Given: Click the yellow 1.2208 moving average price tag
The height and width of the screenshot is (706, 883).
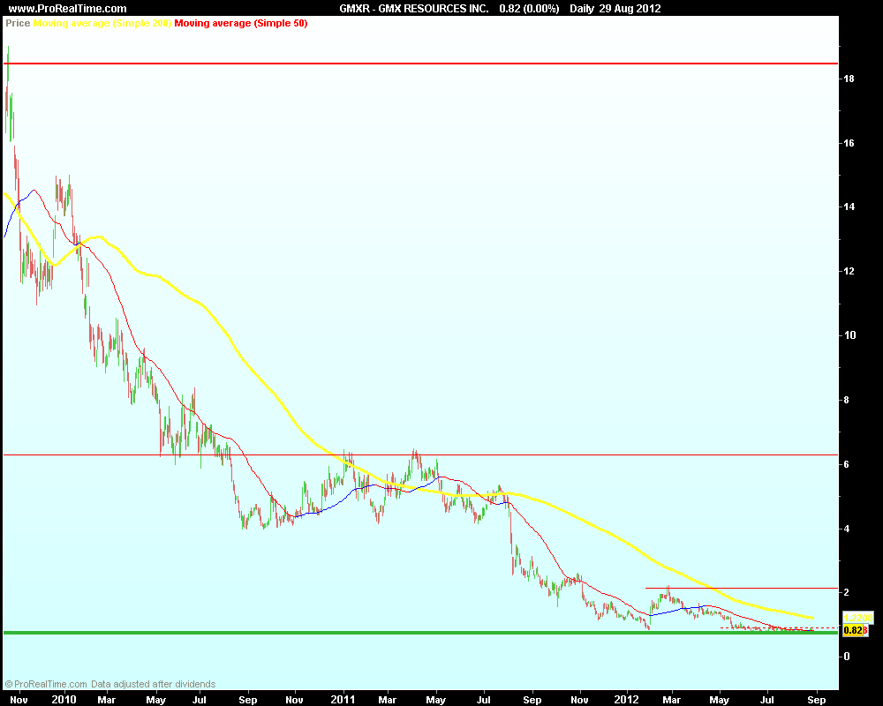Looking at the screenshot, I should pyautogui.click(x=857, y=618).
